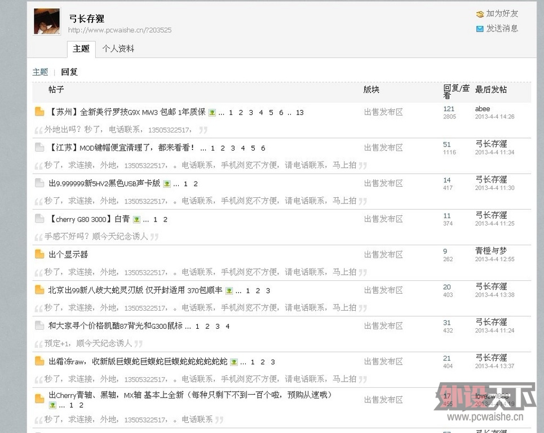
Task: Click folder icon of 出霜冻raw thread
Action: click(39, 361)
